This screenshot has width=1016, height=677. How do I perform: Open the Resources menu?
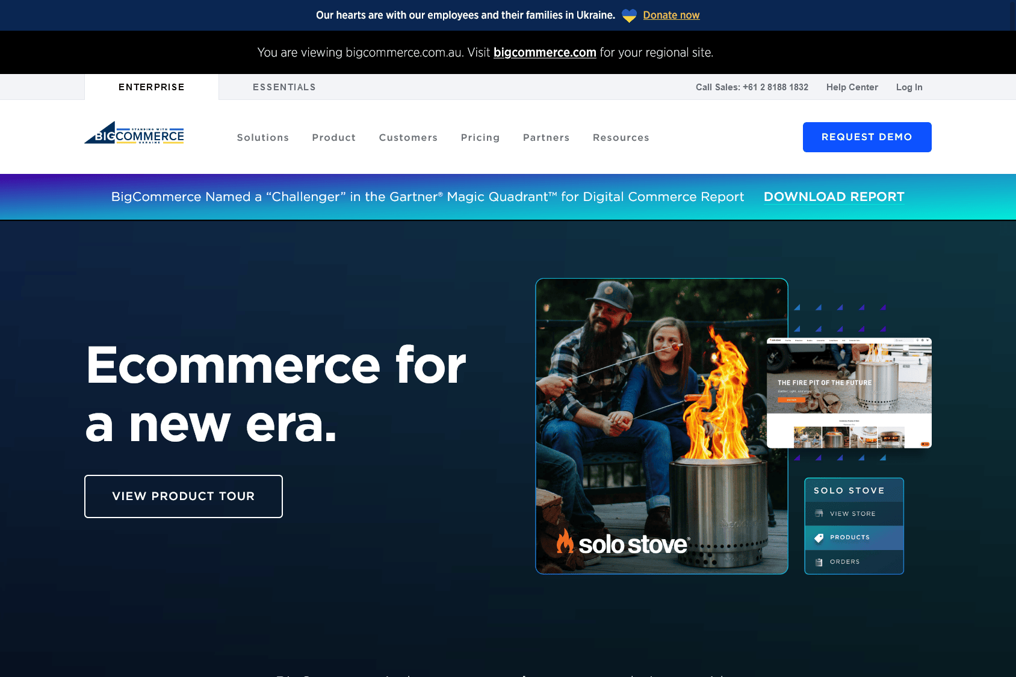pyautogui.click(x=621, y=137)
